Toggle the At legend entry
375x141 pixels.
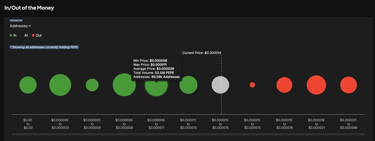pyautogui.click(x=26, y=35)
